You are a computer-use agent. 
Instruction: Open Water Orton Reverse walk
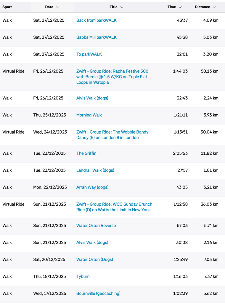tap(96, 226)
